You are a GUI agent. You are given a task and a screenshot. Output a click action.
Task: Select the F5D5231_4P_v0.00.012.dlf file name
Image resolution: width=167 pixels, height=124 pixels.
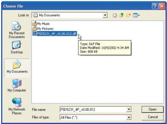pyautogui.click(x=57, y=34)
